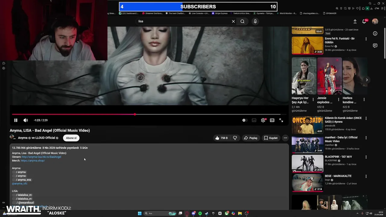
Task: Show next shorts with right chevron
Action: coord(367,80)
